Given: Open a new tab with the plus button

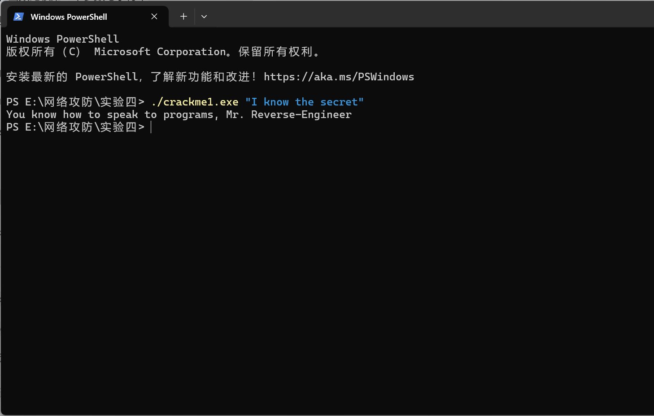Looking at the screenshot, I should click(183, 17).
